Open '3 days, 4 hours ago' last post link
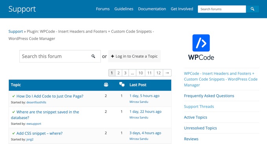 pyautogui.click(x=145, y=133)
